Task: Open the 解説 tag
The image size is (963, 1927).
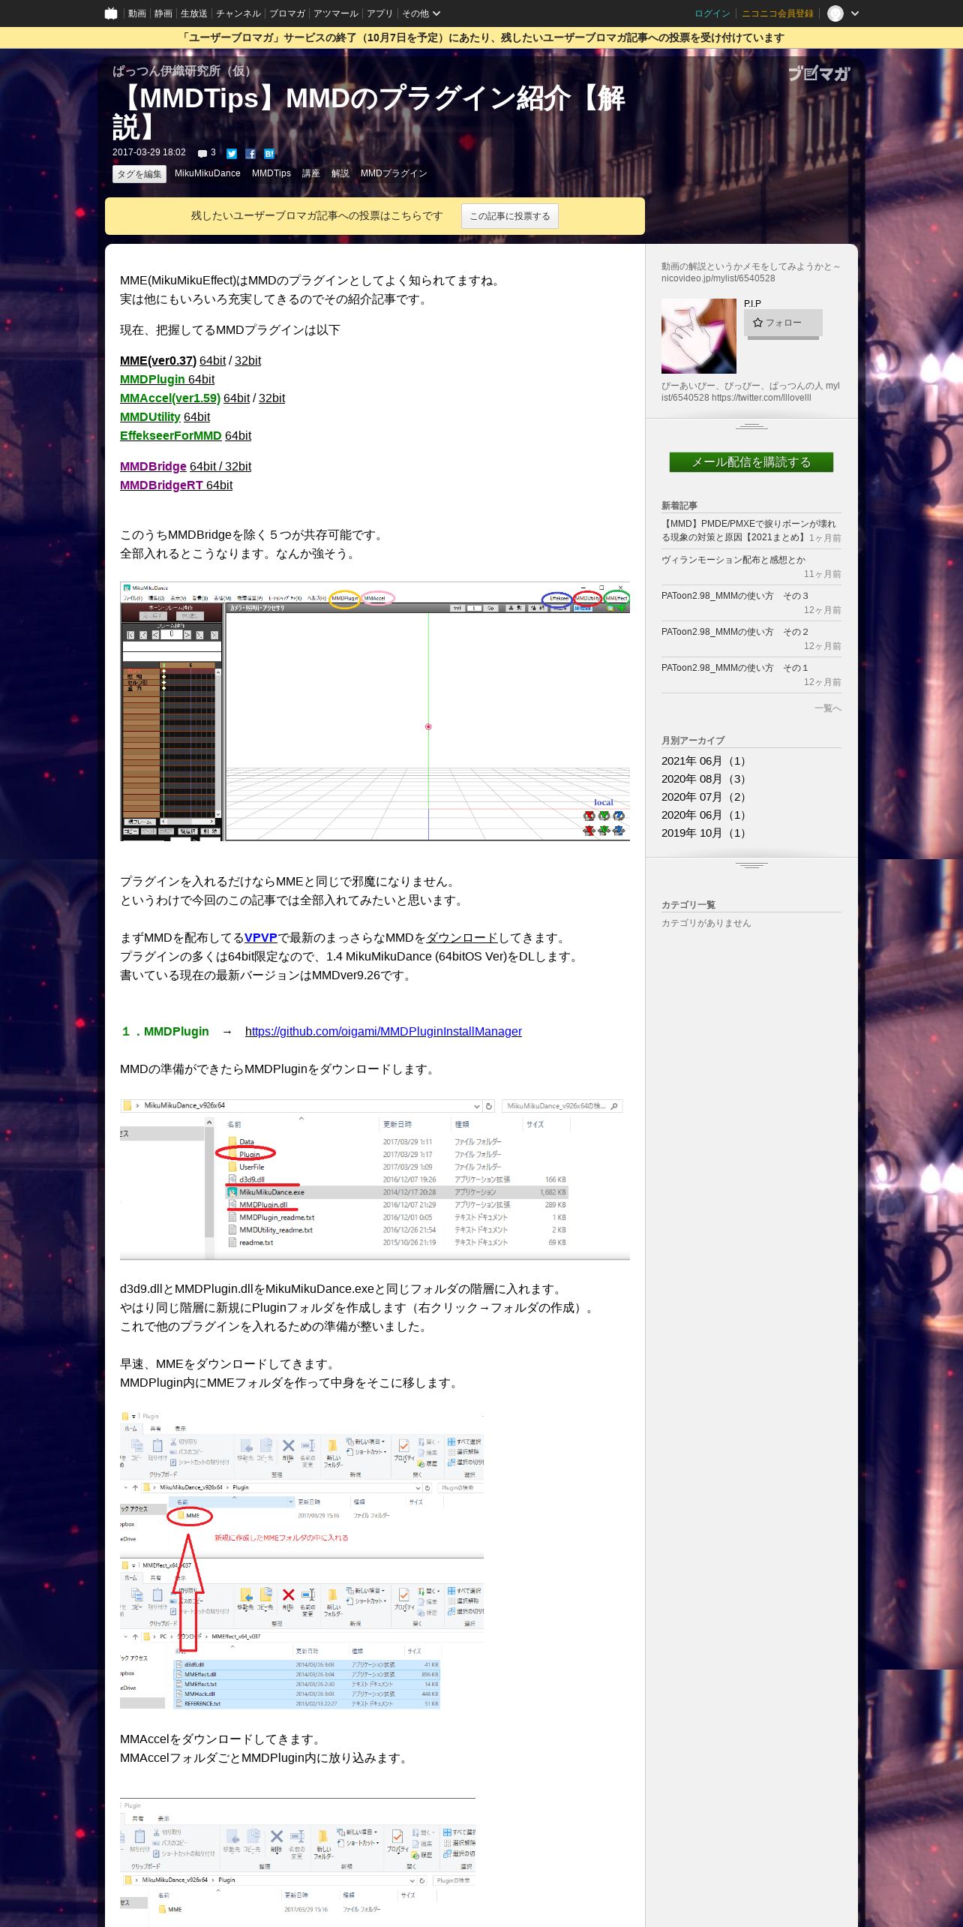Action: pos(340,173)
